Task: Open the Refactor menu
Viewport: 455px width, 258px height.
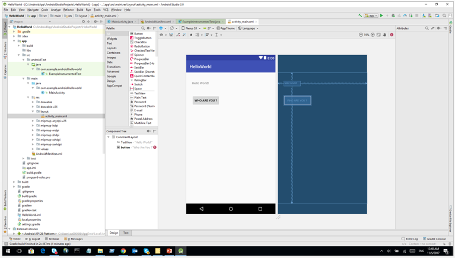Action: (x=68, y=9)
